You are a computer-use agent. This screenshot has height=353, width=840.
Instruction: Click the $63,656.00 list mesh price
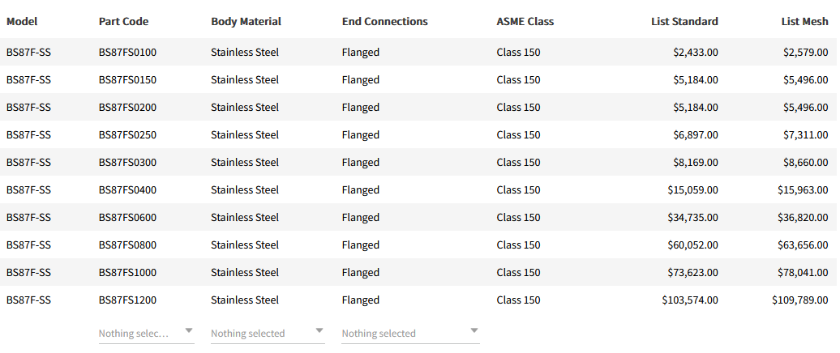[803, 245]
